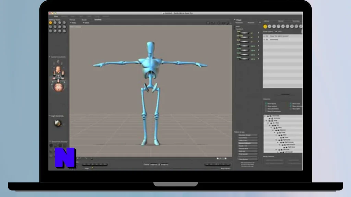Image resolution: width=351 pixels, height=197 pixels.
Task: Click the light control globe
Action: coord(58,123)
